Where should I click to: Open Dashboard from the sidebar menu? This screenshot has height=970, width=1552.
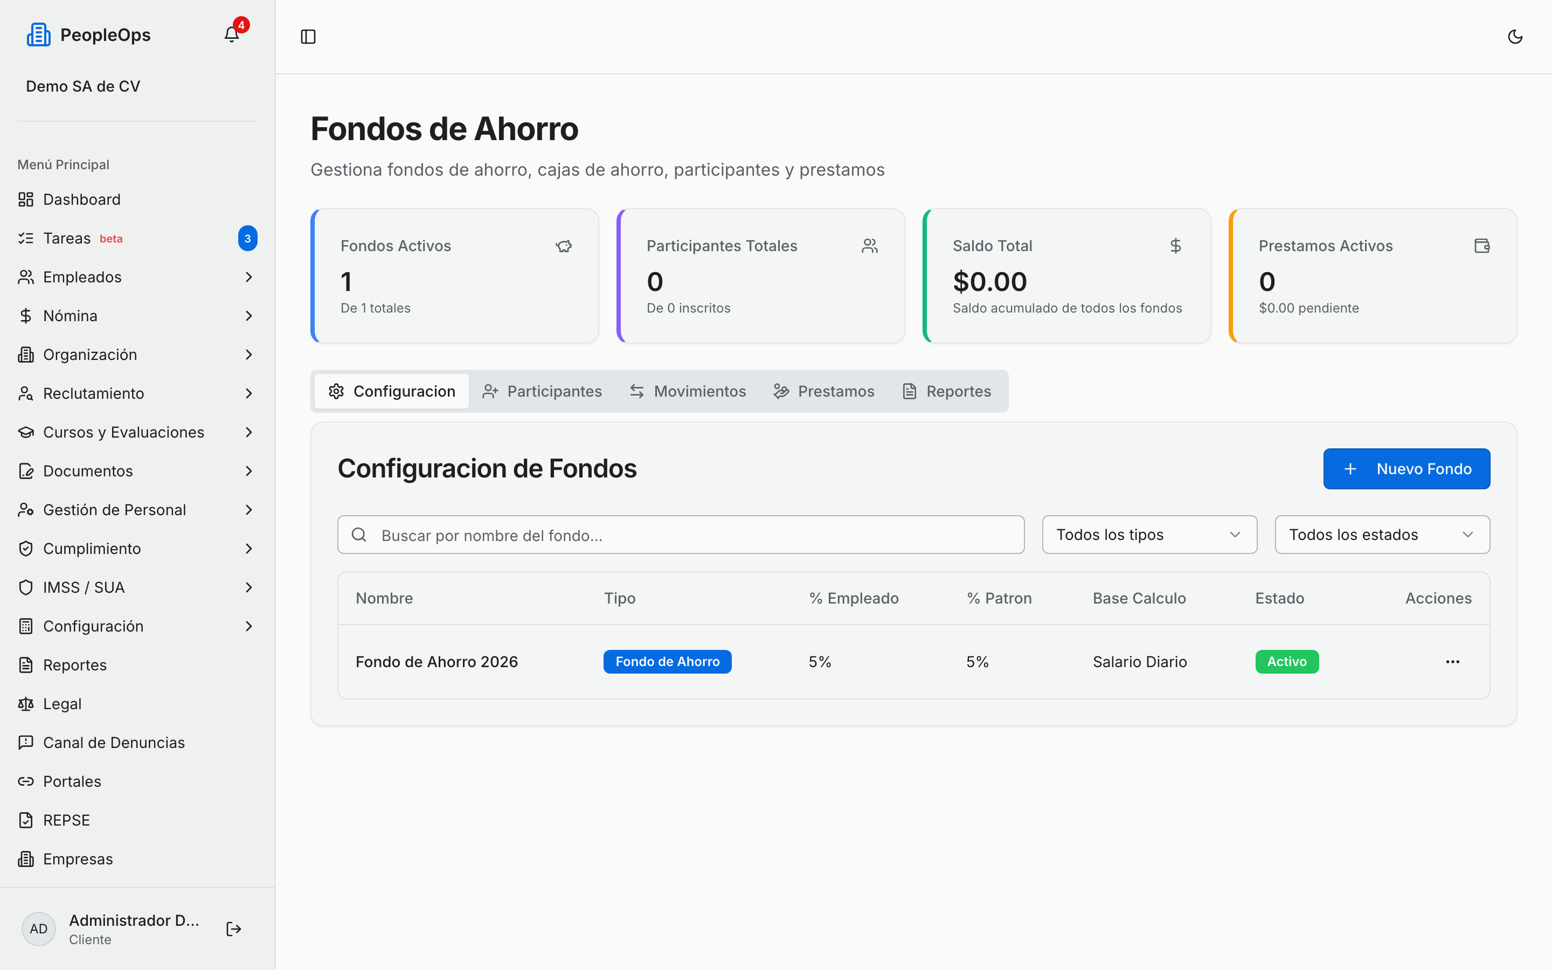click(137, 199)
